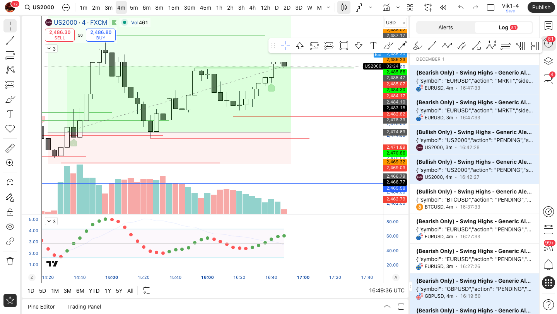Switch to the Log tab
Screen dimensions: 557x314
(503, 27)
